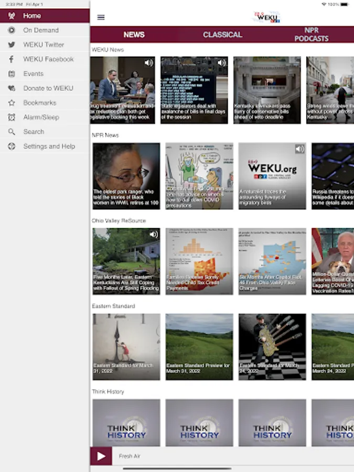Tap the speaker icon on State legislators story

pos(221,62)
